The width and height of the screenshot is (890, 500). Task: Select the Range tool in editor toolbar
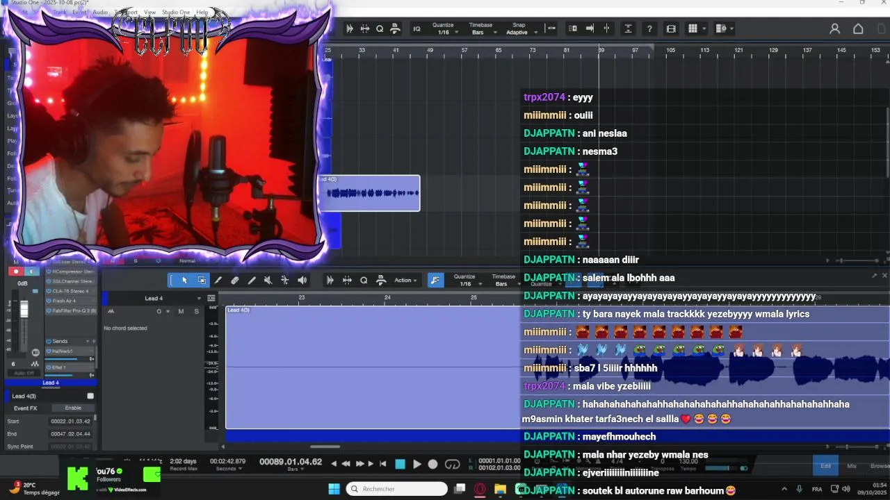[202, 280]
